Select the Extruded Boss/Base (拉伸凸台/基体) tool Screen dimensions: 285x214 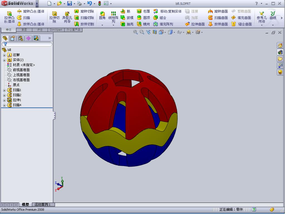tap(9, 17)
